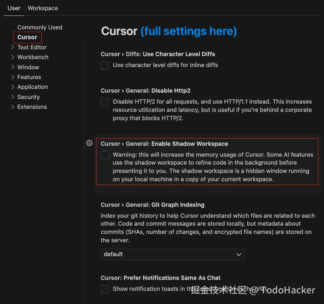The width and height of the screenshot is (324, 304).
Task: Expand the Window section chevron
Action: pos(13,67)
